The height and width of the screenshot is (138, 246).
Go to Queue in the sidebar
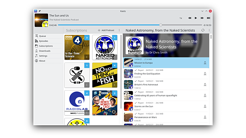click(43, 36)
